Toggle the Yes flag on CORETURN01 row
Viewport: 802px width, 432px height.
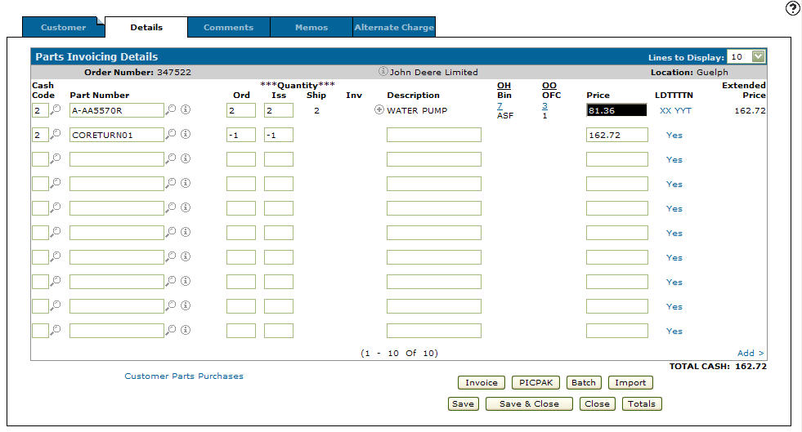674,135
